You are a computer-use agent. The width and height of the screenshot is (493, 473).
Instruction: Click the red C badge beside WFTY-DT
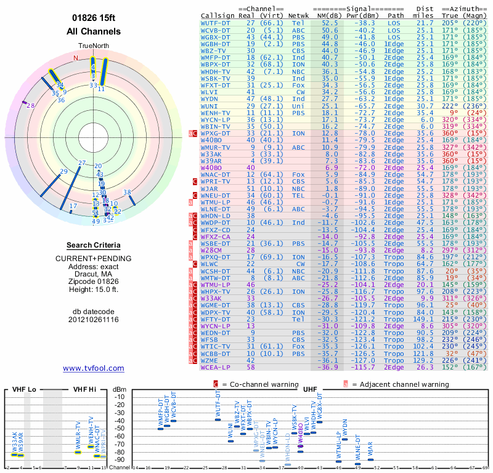(195, 319)
